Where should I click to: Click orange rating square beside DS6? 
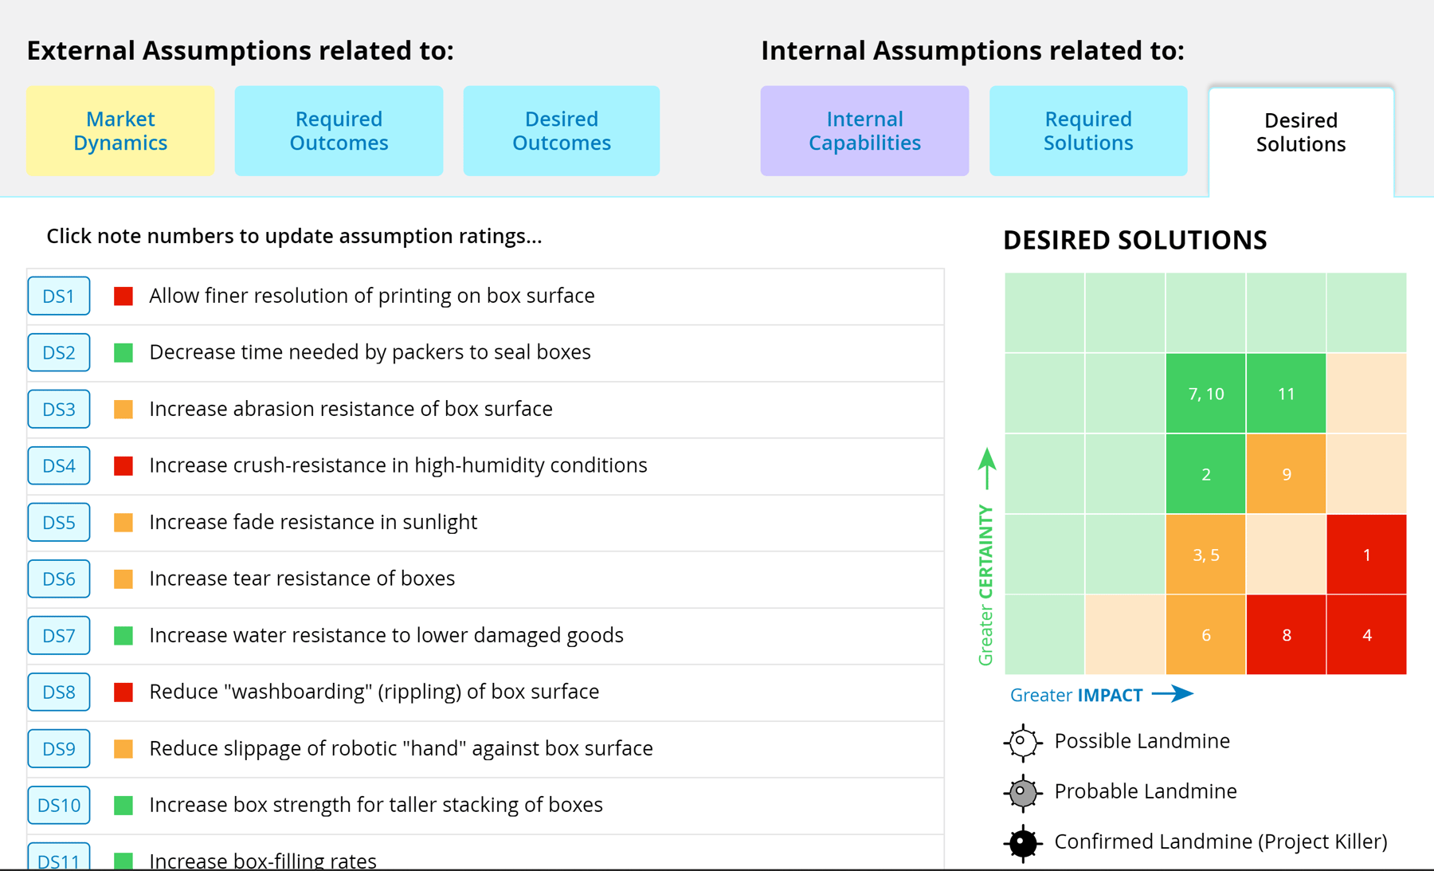click(x=123, y=579)
